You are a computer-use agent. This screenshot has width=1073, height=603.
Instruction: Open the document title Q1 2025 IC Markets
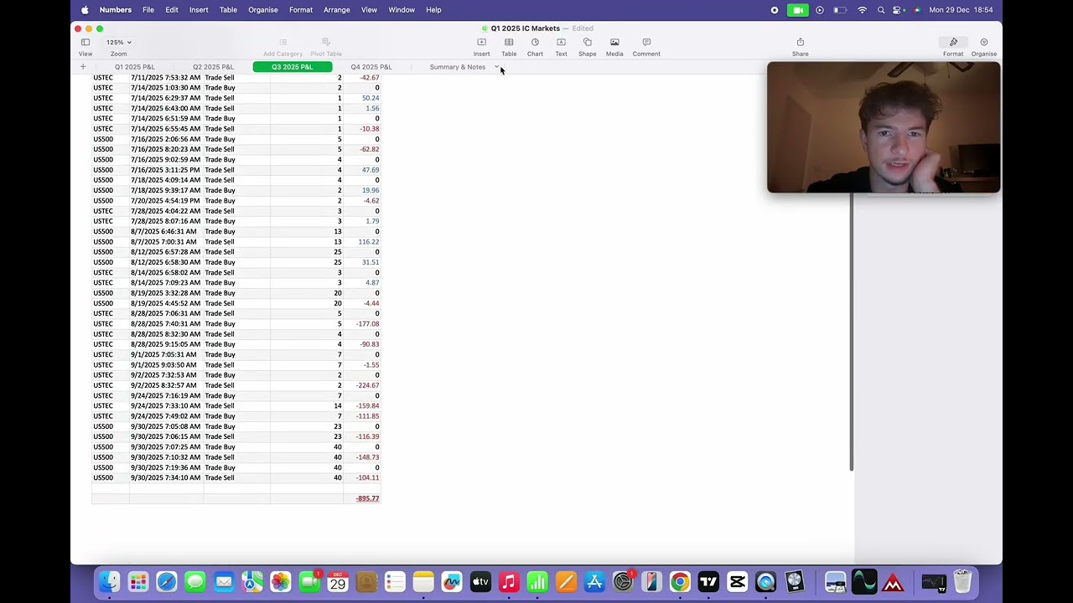click(x=526, y=28)
